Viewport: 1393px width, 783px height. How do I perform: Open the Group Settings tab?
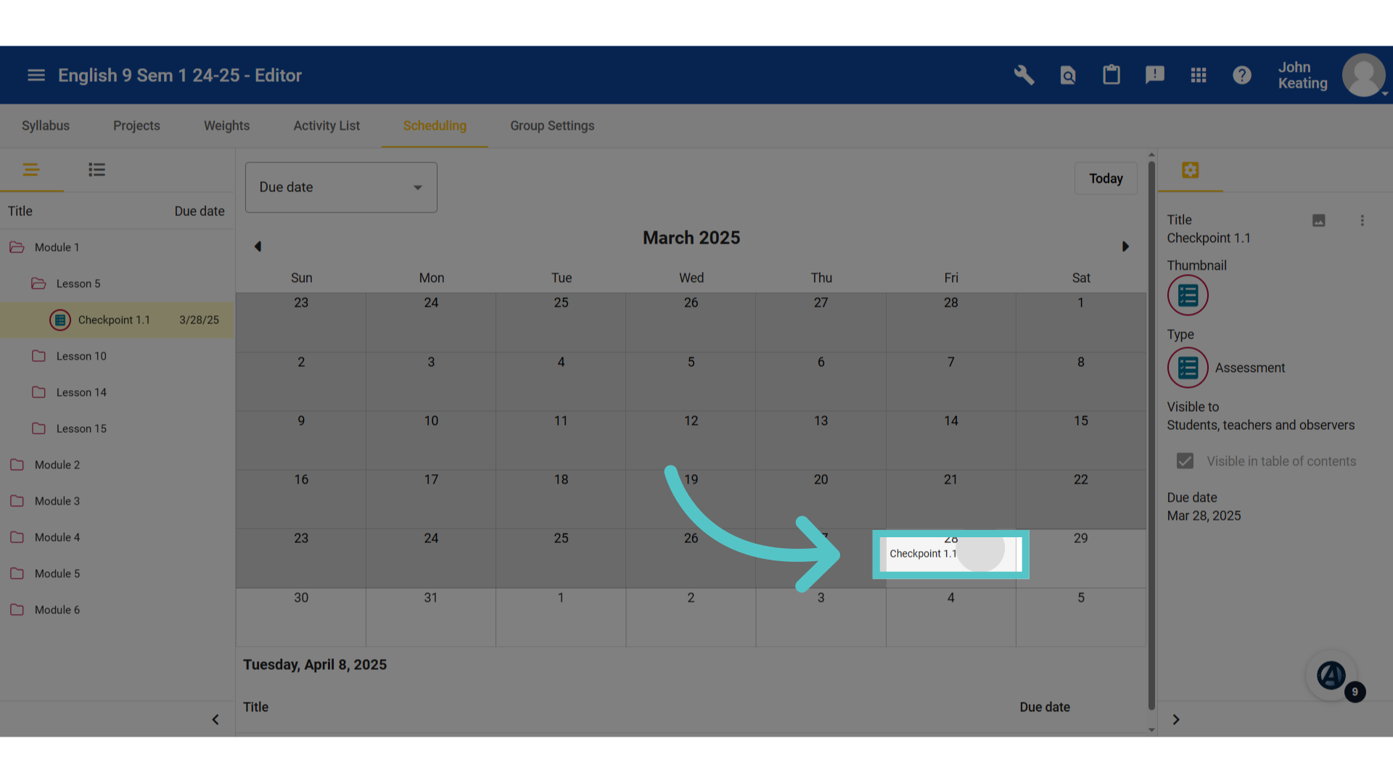click(552, 125)
